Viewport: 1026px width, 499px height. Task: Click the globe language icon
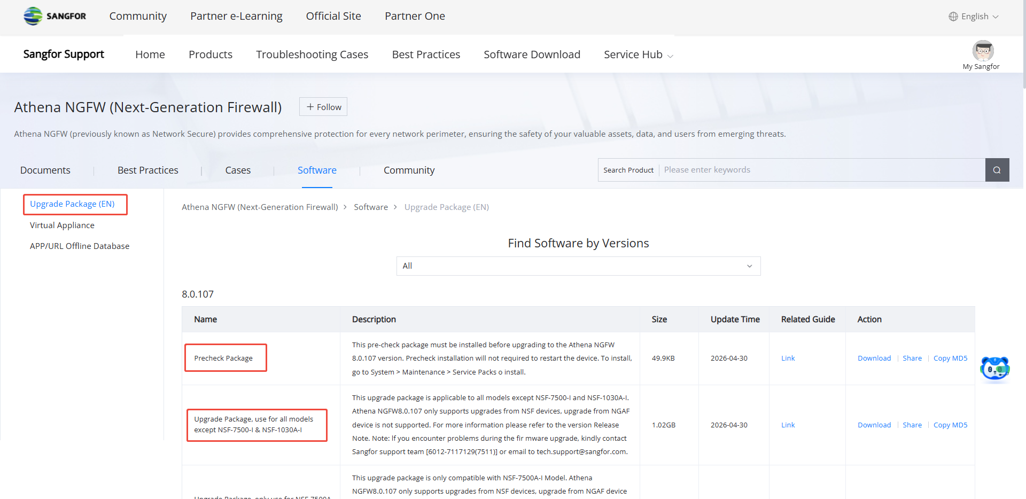[953, 17]
